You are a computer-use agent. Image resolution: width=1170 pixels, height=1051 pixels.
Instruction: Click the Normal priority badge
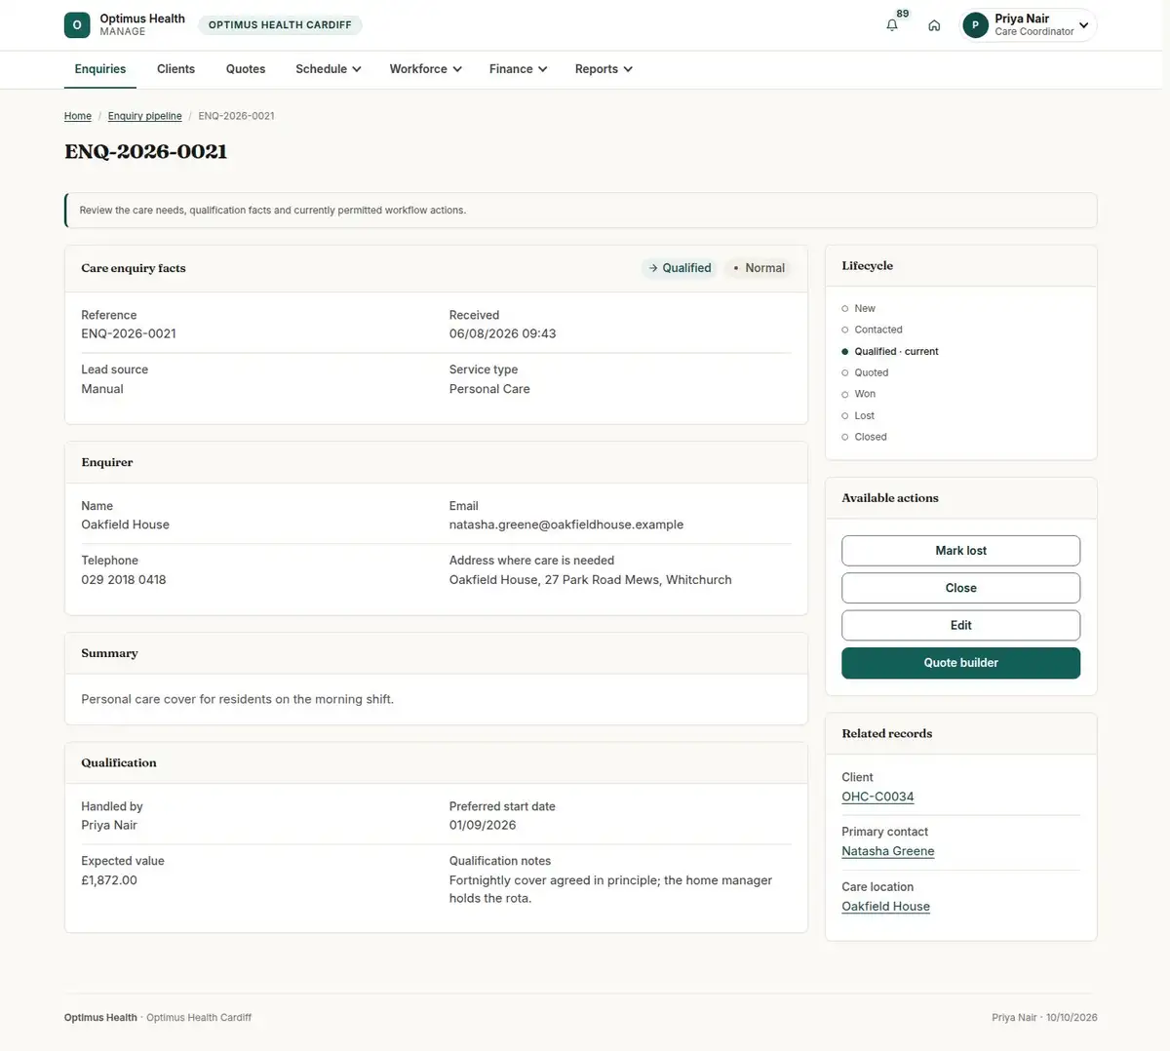pos(759,268)
